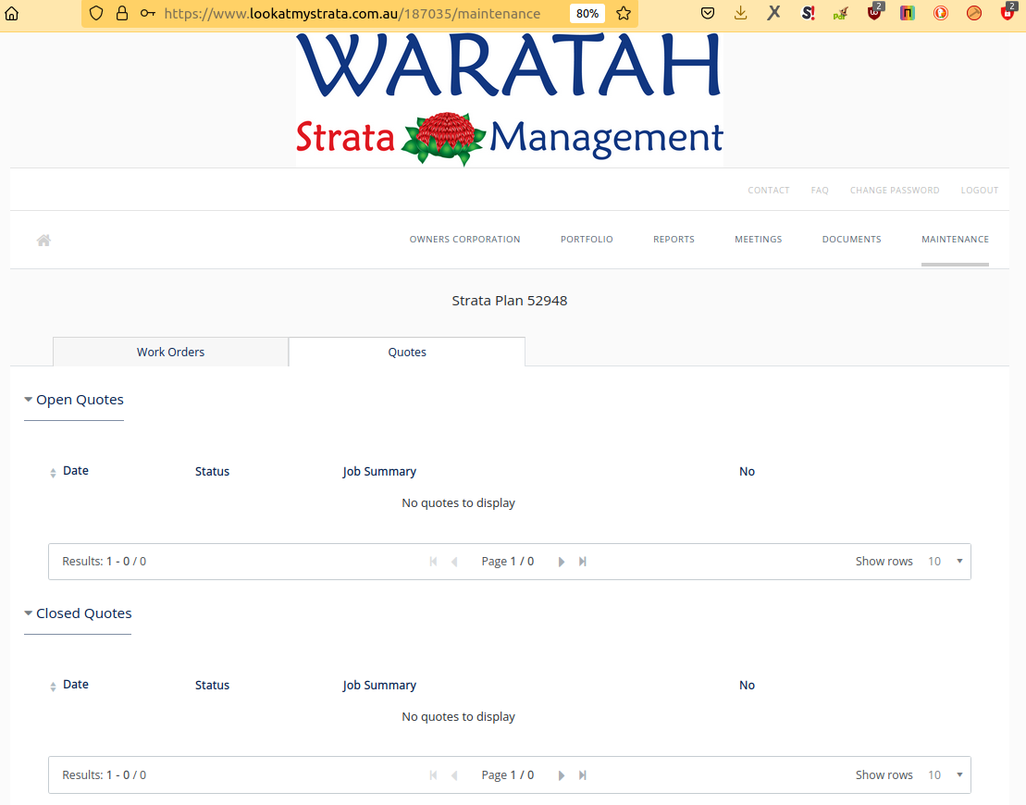Image resolution: width=1026 pixels, height=805 pixels.
Task: Click Job Summary header in Closed Quotes table
Action: click(x=379, y=686)
